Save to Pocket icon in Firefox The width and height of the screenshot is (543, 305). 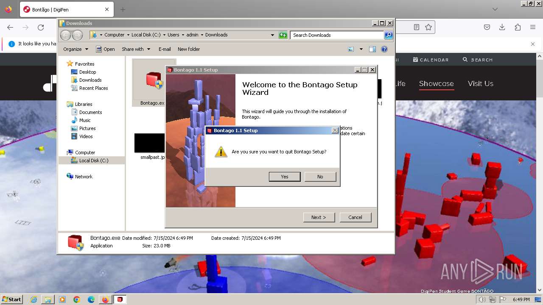[487, 27]
